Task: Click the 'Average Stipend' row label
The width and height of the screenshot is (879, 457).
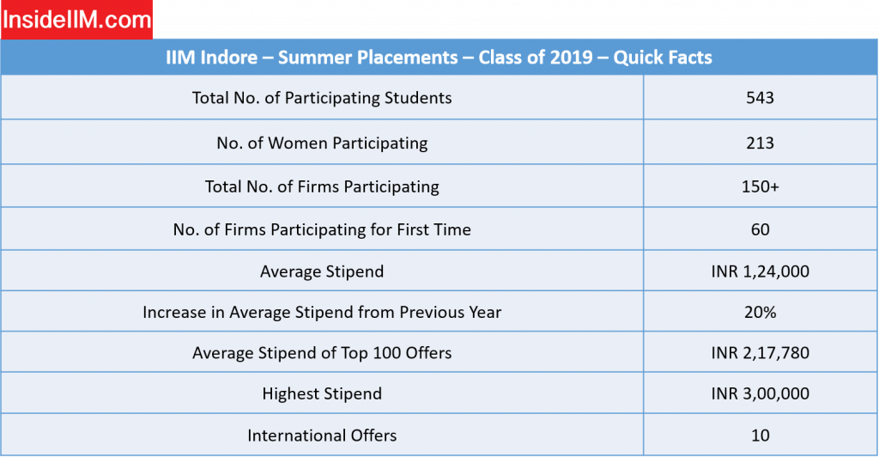Action: (x=322, y=271)
